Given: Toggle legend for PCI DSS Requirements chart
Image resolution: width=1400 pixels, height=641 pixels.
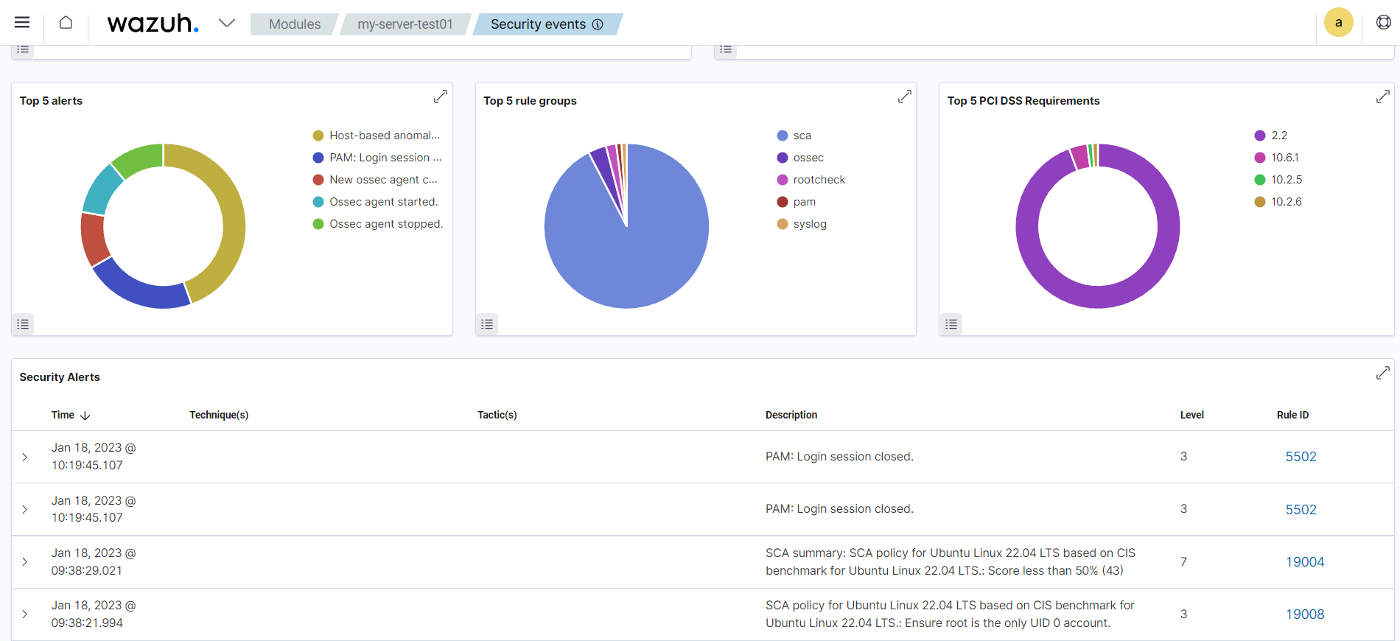Looking at the screenshot, I should tap(951, 324).
